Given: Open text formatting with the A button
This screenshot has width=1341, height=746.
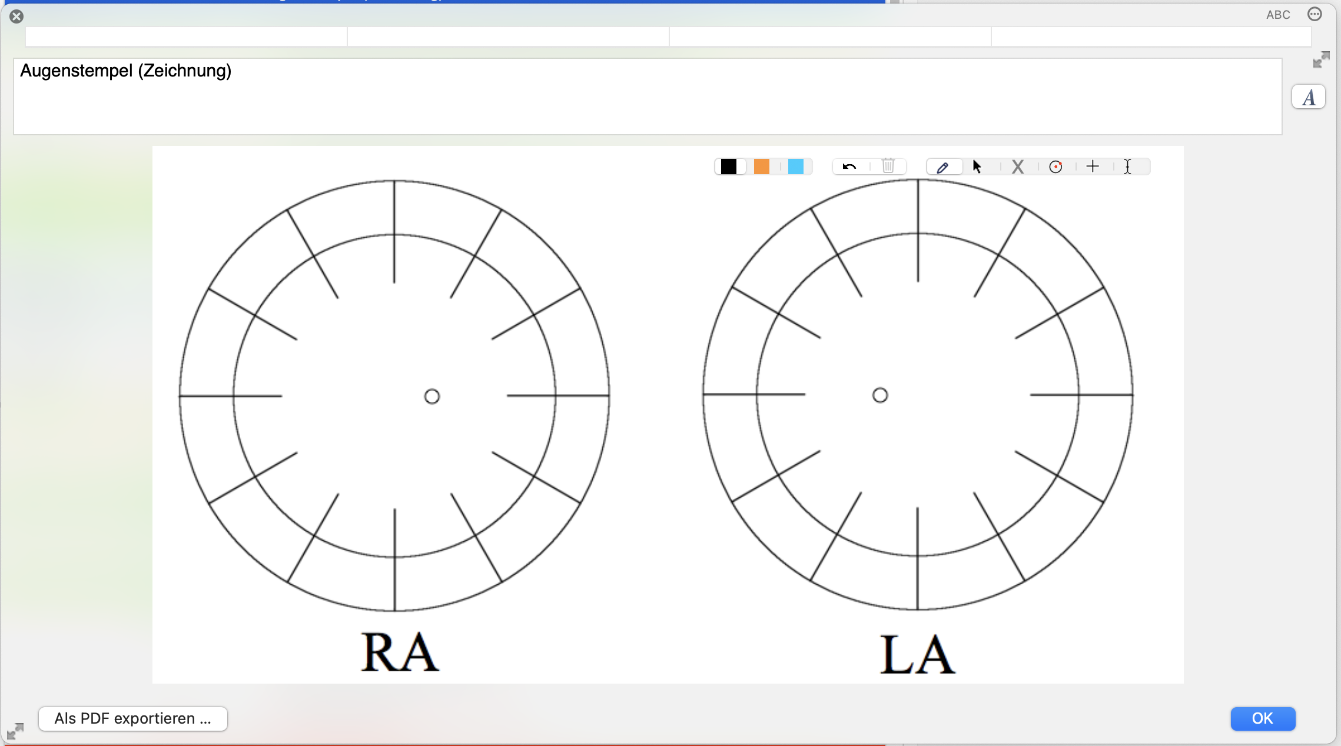Looking at the screenshot, I should [1309, 97].
